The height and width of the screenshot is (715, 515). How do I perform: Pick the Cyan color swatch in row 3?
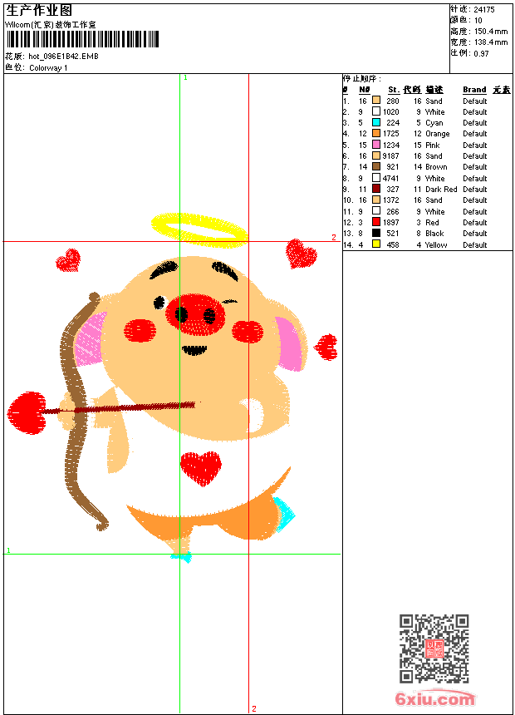(x=376, y=122)
